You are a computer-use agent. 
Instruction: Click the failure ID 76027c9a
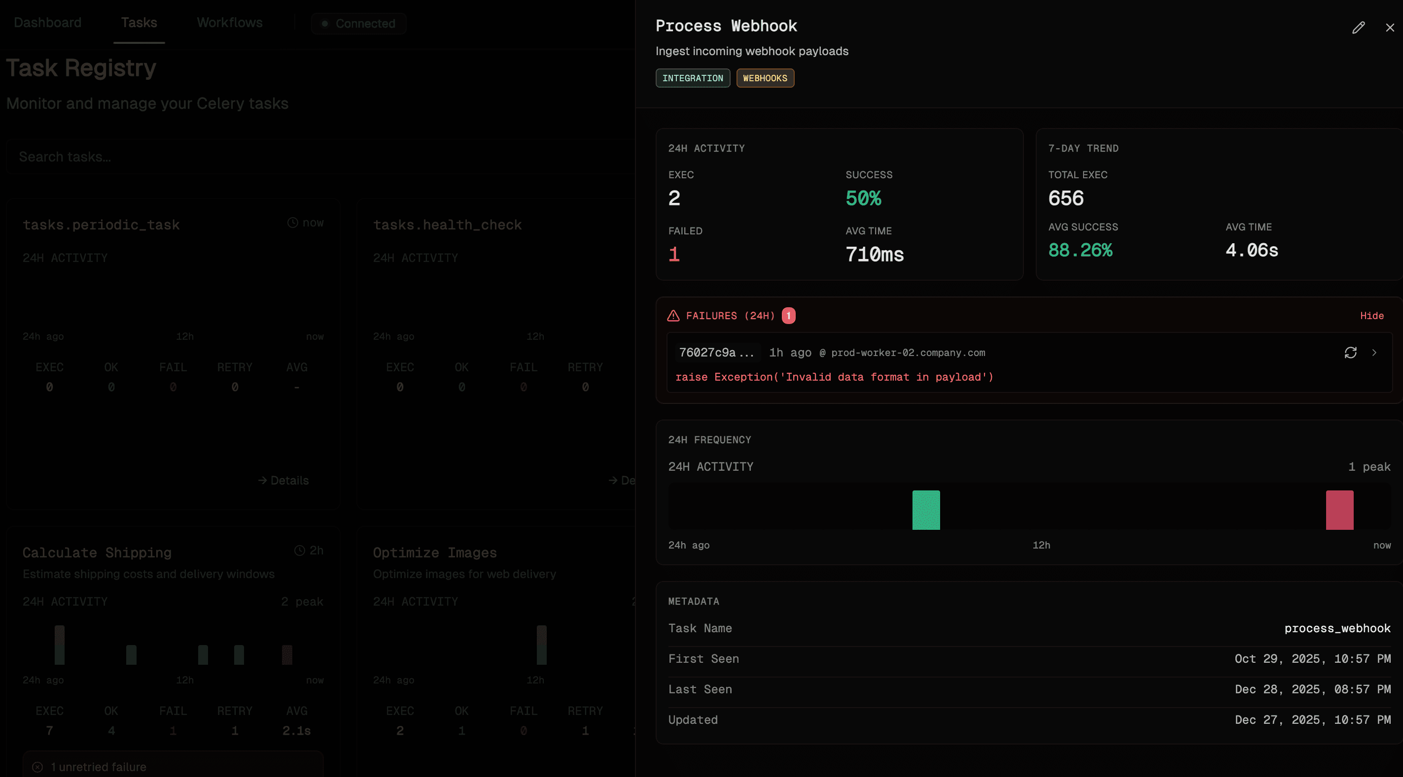[717, 352]
